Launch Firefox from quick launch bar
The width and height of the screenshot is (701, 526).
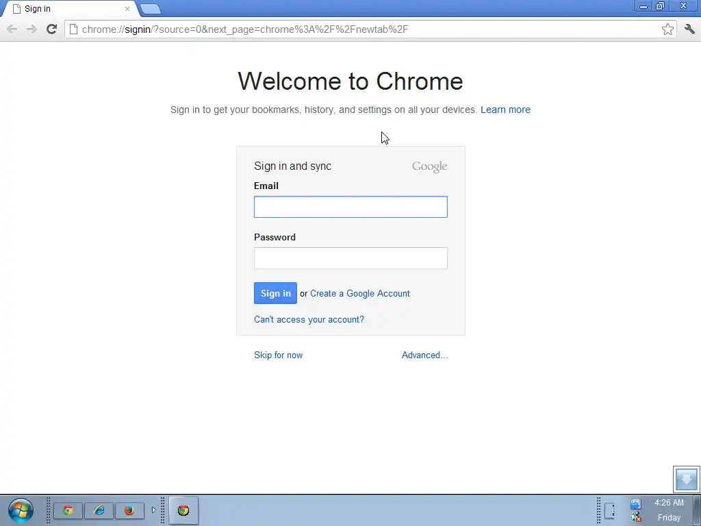(x=129, y=510)
